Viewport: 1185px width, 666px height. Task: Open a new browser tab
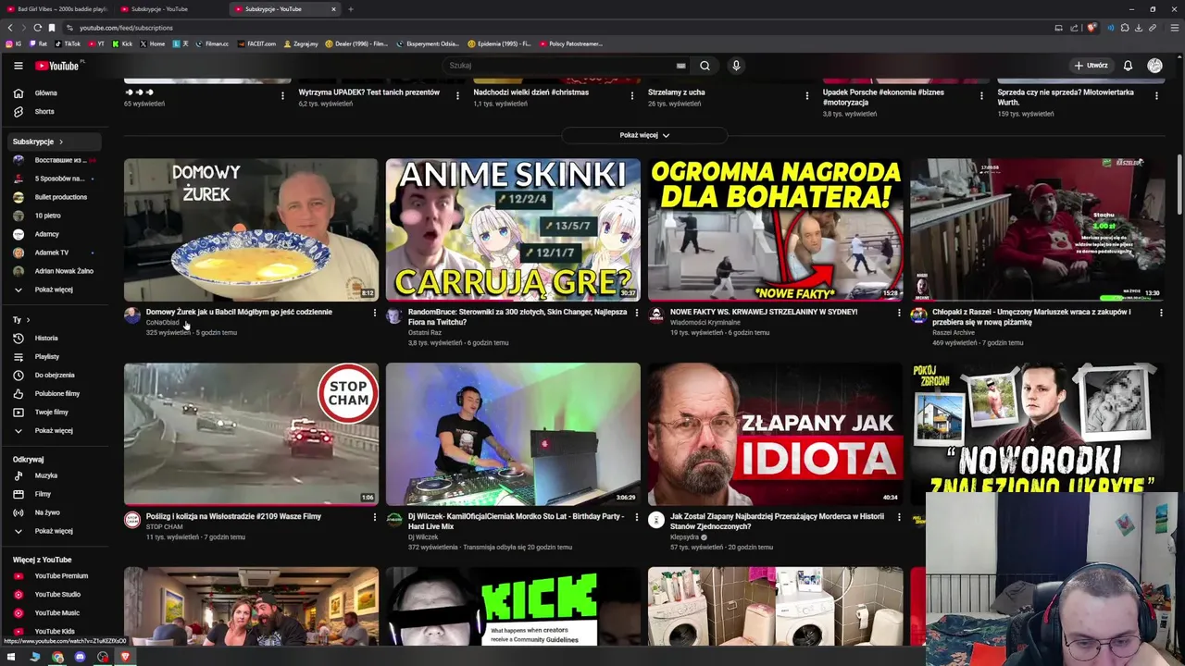coord(351,9)
